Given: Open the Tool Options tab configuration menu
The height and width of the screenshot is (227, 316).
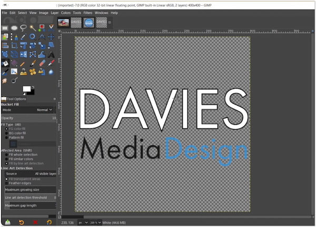Looking at the screenshot, I should point(54,99).
